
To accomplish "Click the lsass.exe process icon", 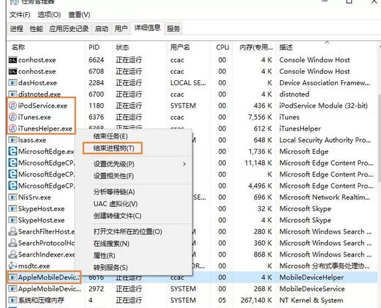I will (13, 140).
